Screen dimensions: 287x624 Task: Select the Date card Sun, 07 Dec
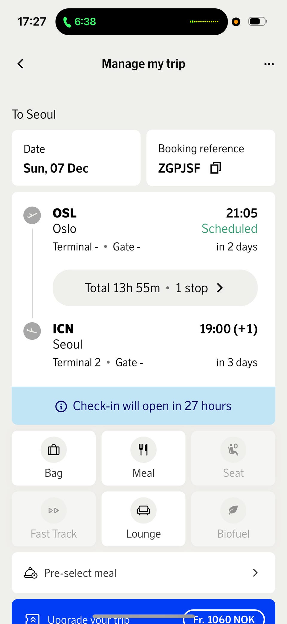click(x=76, y=158)
